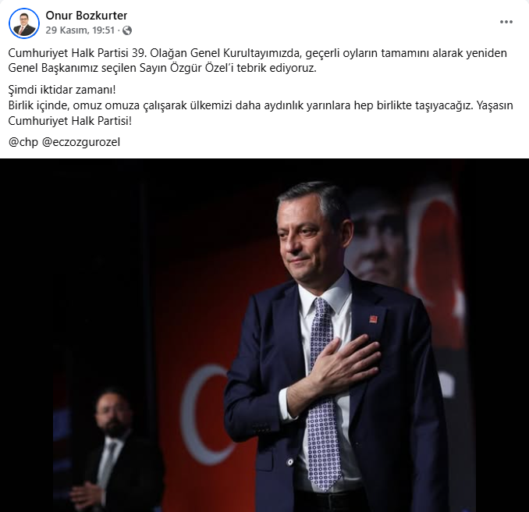Image resolution: width=529 pixels, height=512 pixels.
Task: Open the 29 Kasım, 19:51 timestamp link
Action: pos(80,30)
